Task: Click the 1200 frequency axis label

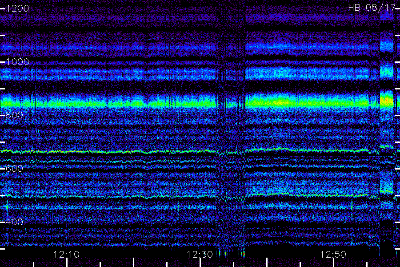Action: pos(17,8)
